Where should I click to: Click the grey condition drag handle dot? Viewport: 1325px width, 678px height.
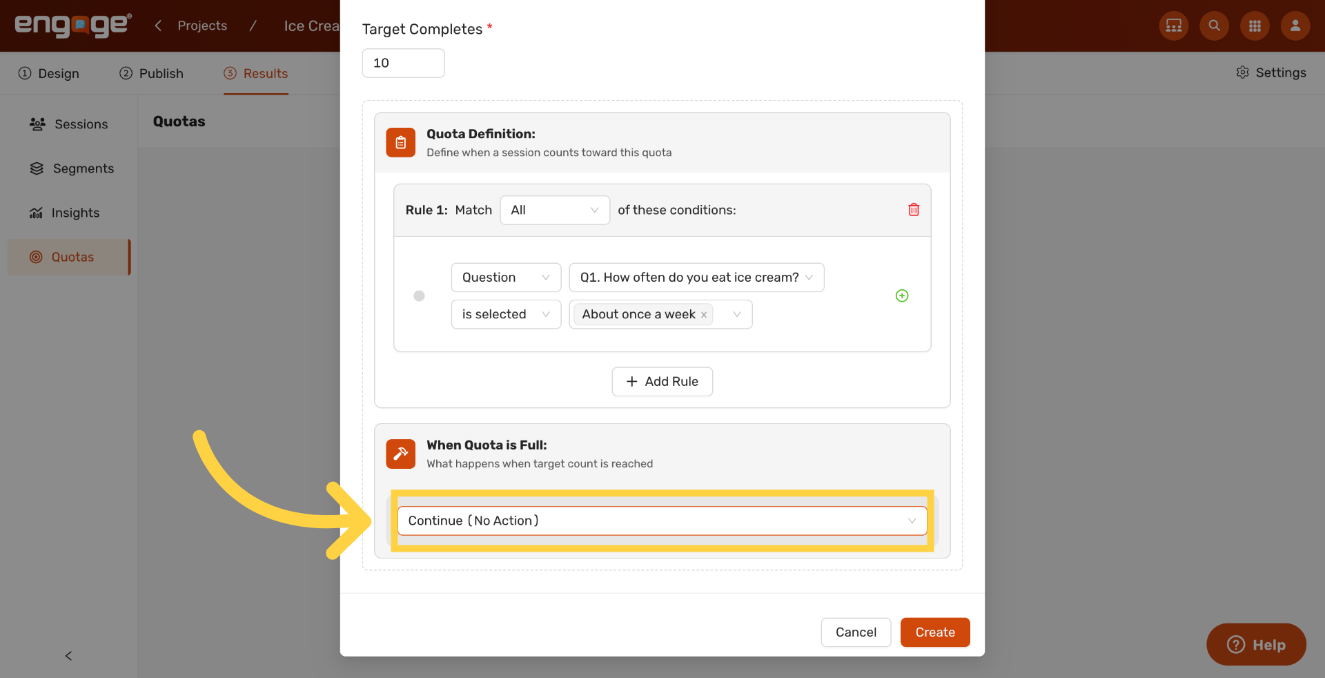419,296
